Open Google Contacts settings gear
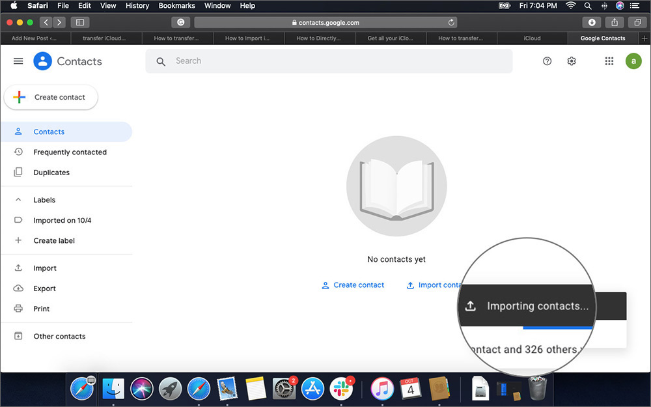 (571, 61)
